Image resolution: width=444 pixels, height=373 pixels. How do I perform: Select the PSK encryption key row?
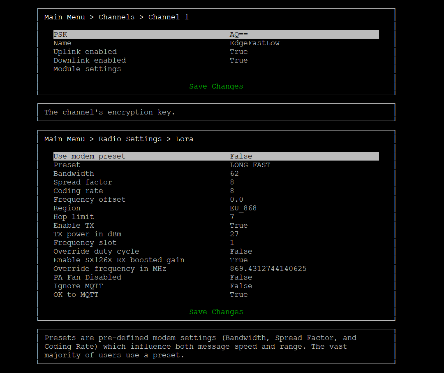tap(216, 35)
